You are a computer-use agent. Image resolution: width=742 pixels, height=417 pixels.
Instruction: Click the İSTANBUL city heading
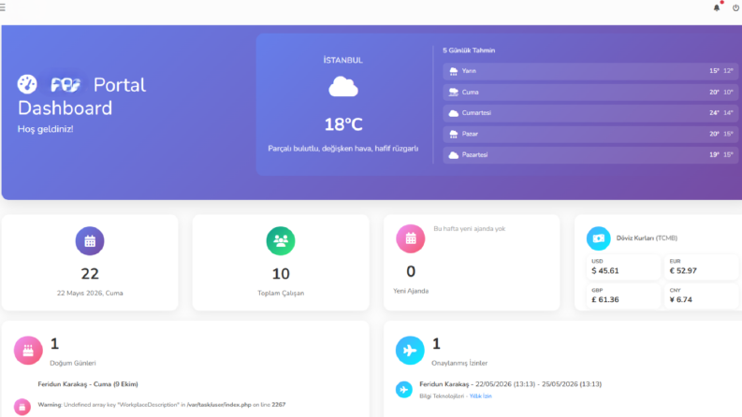pyautogui.click(x=343, y=61)
